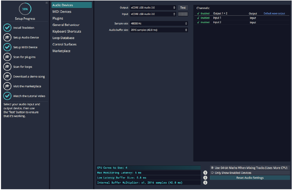The image size is (293, 190).
Task: Click the Download a demo song label
Action: pyautogui.click(x=29, y=77)
